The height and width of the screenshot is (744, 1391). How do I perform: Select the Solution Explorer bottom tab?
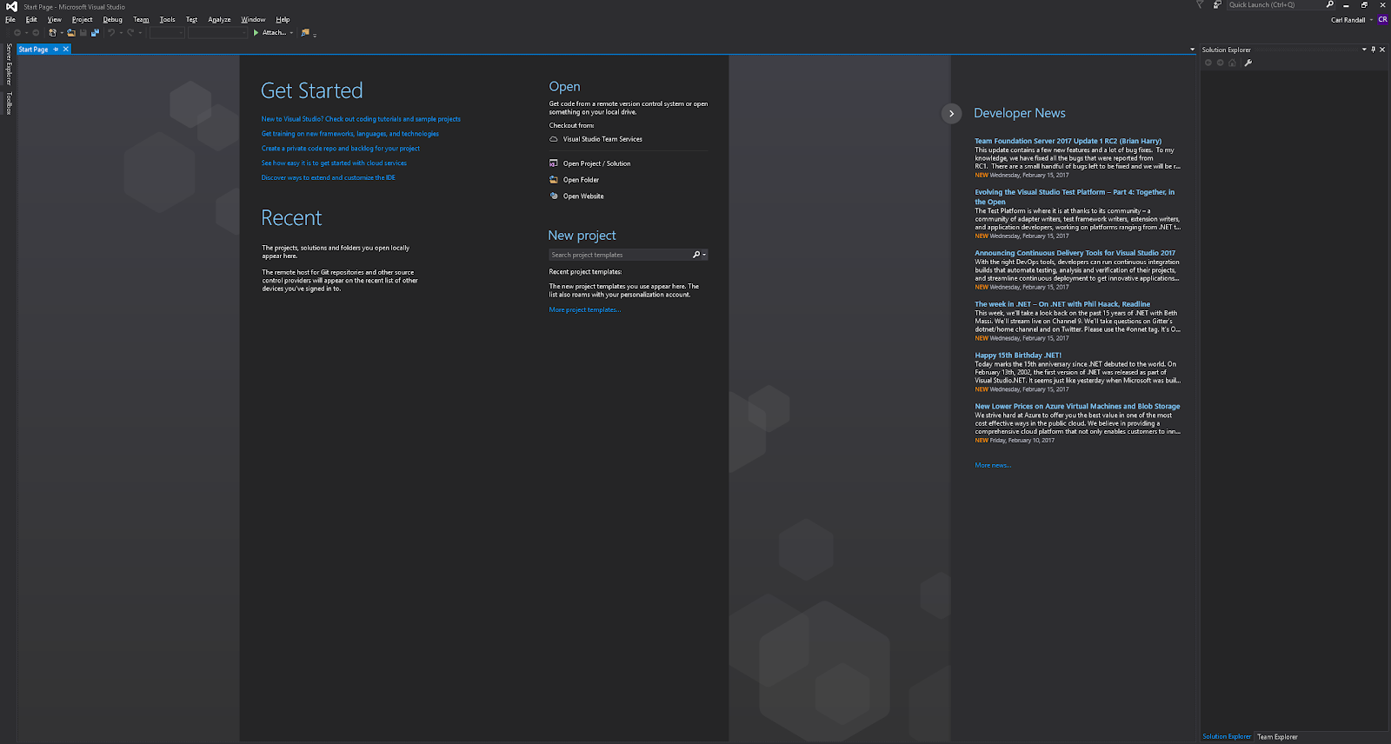[x=1227, y=737]
